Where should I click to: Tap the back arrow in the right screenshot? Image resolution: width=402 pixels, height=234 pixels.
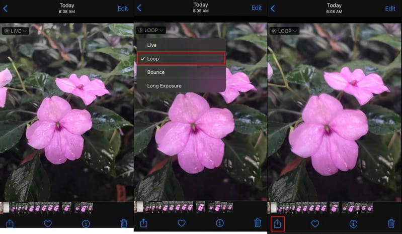point(273,9)
